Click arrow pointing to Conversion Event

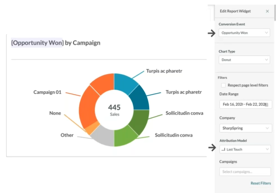[x=211, y=33]
